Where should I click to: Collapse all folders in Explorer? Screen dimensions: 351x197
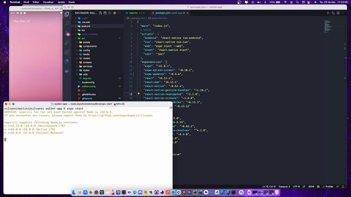pyautogui.click(x=115, y=13)
